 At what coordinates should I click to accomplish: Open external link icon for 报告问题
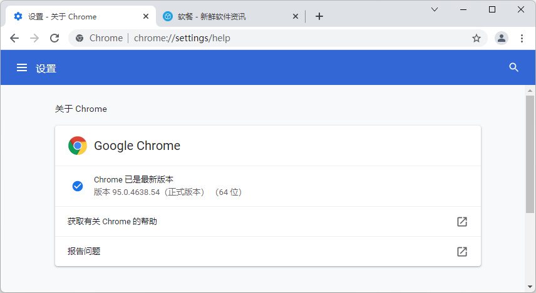[462, 251]
